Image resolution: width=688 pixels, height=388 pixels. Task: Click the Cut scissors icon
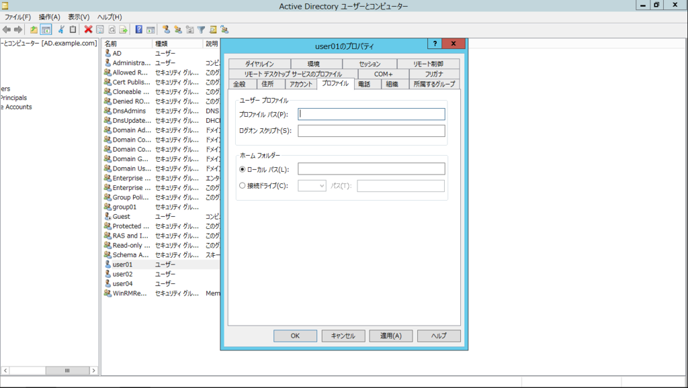coord(61,30)
